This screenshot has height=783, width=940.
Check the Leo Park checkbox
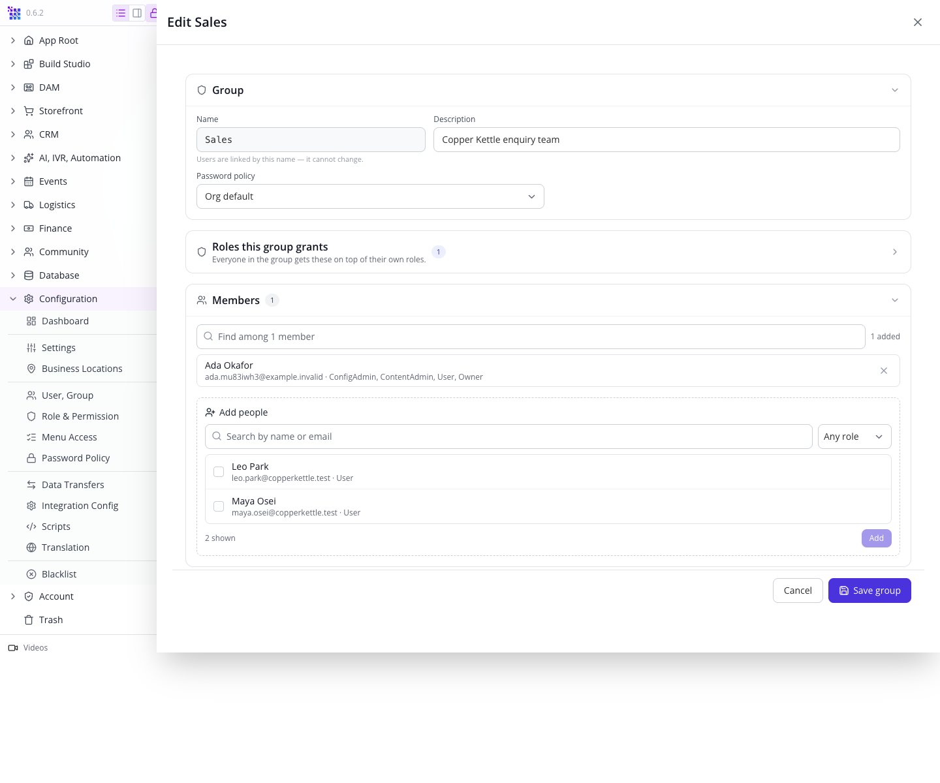[219, 472]
